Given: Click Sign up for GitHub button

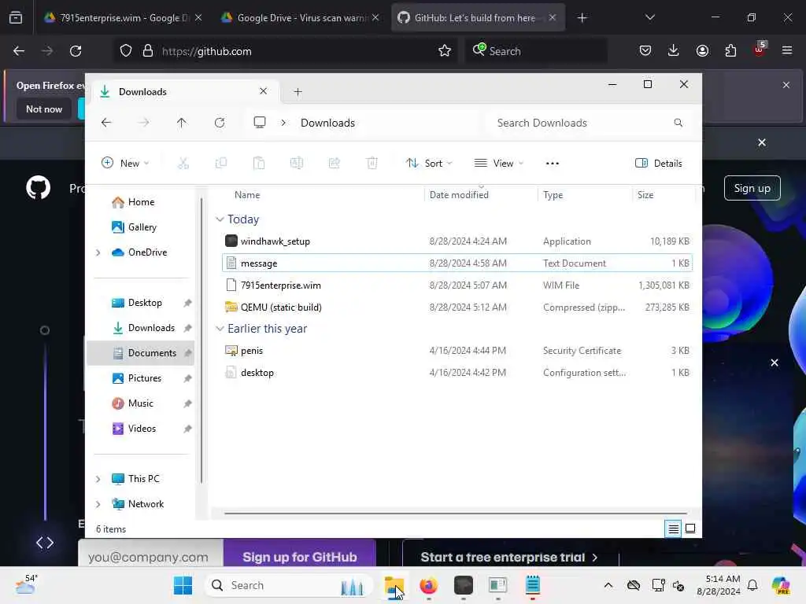Looking at the screenshot, I should (300, 557).
